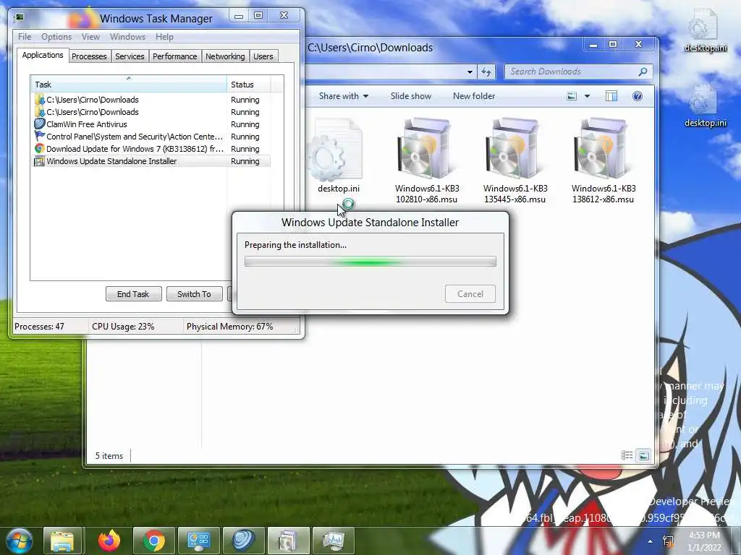The width and height of the screenshot is (741, 555).
Task: Click End Task button
Action: coord(133,294)
